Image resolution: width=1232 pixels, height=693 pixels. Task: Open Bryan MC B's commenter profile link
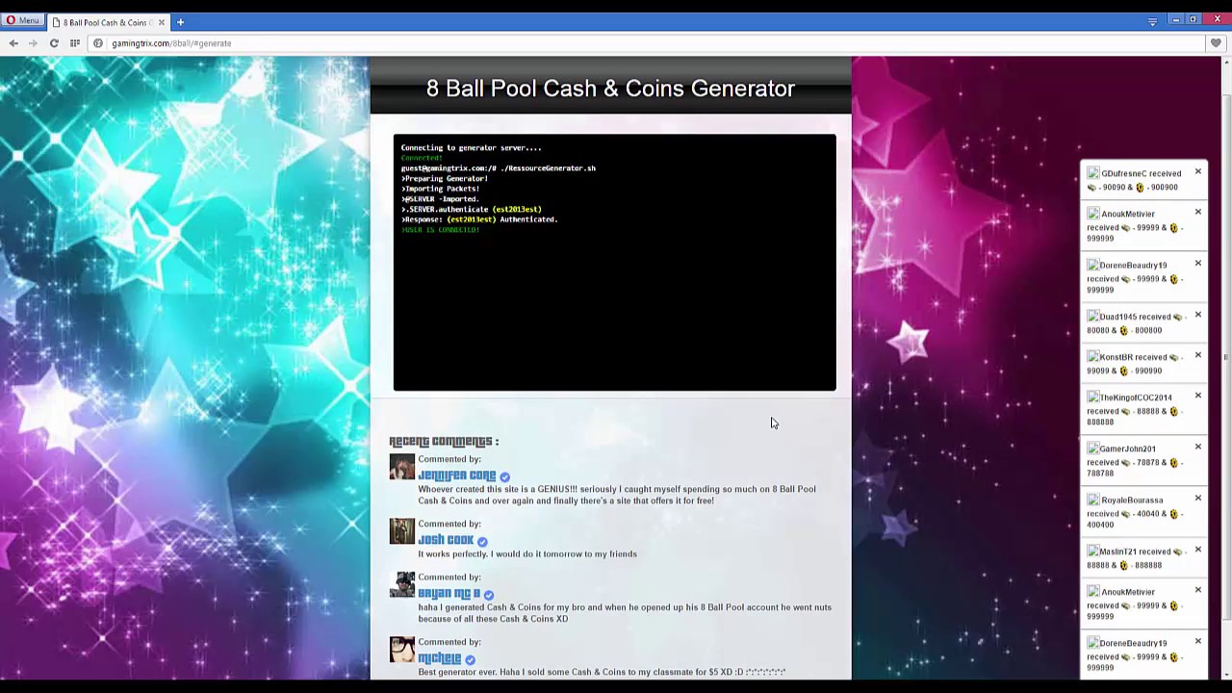(449, 594)
